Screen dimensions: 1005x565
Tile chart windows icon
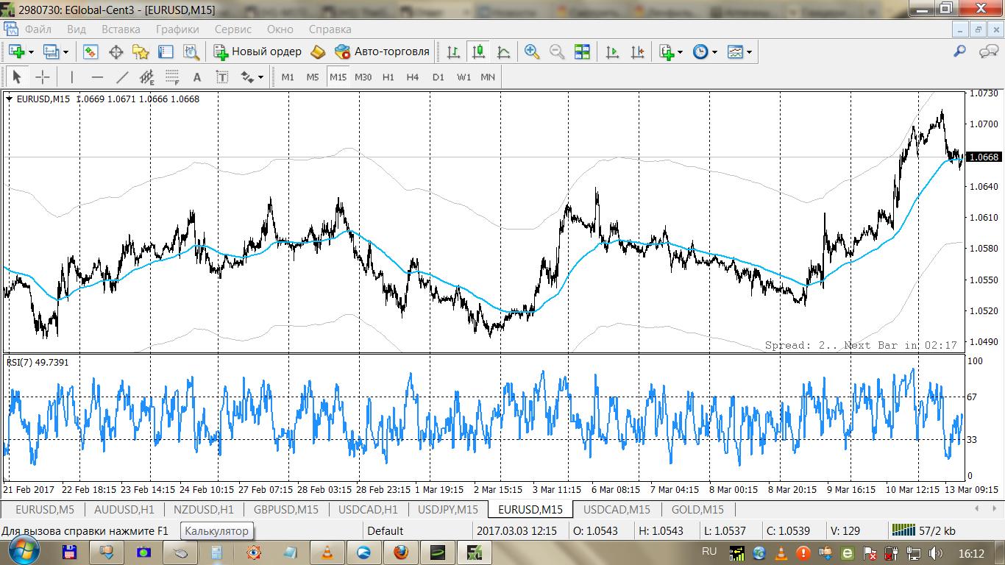coord(582,51)
